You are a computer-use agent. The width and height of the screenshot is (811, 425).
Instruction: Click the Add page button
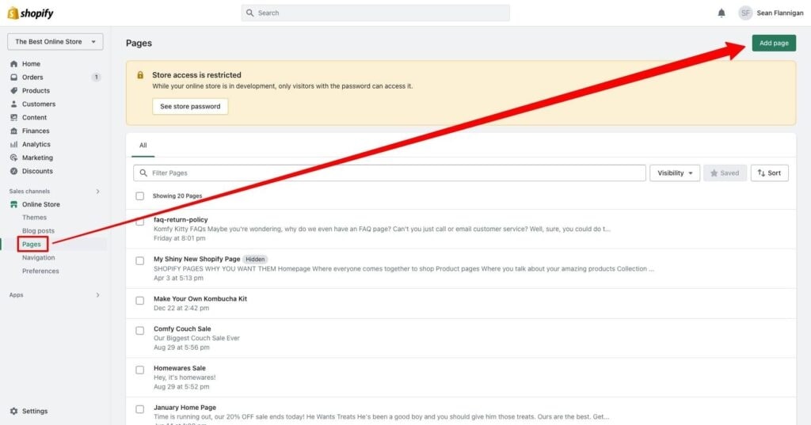point(774,43)
